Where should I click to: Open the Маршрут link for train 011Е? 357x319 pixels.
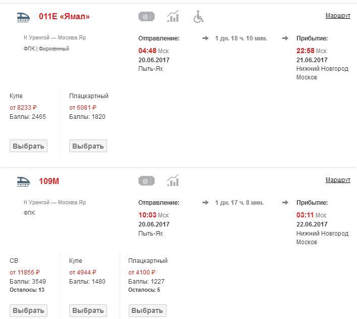coord(338,16)
